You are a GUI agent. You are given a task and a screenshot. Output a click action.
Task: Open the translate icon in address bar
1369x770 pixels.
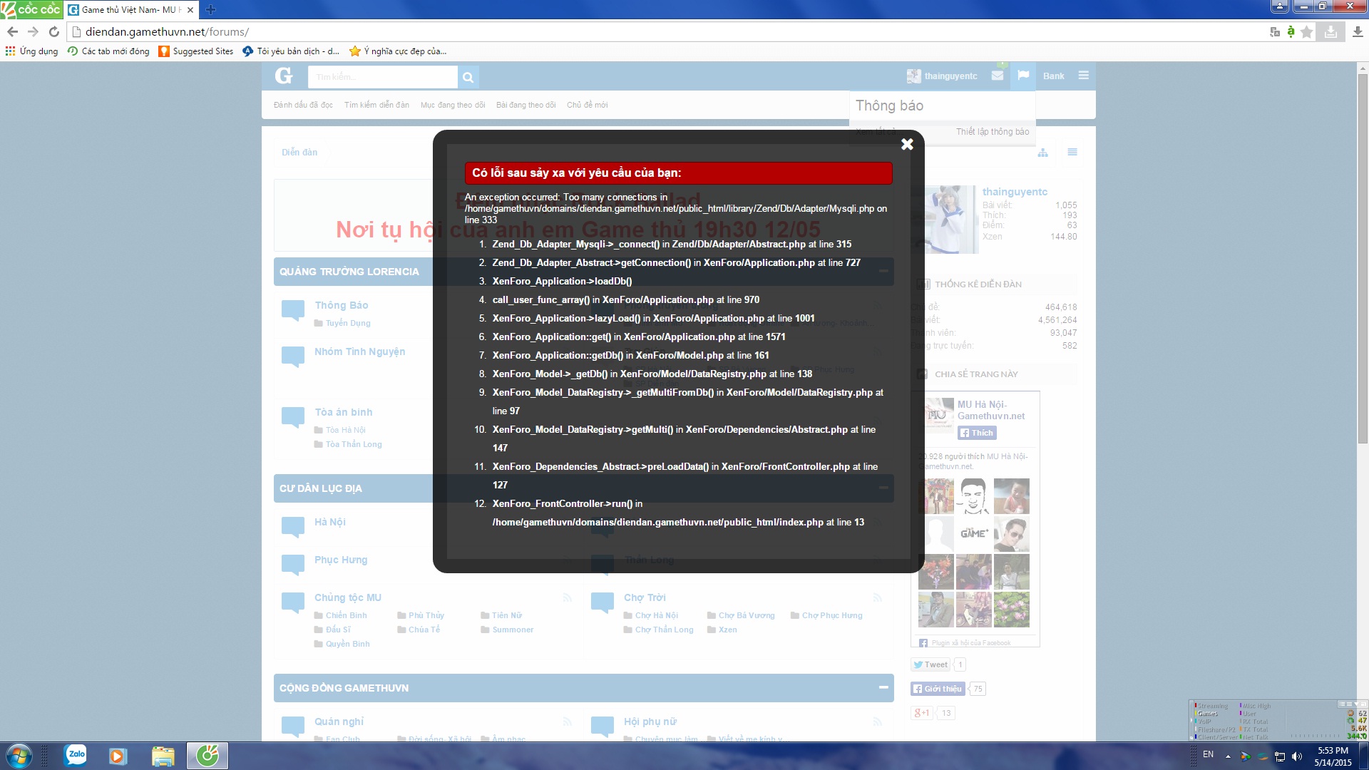tap(1275, 31)
